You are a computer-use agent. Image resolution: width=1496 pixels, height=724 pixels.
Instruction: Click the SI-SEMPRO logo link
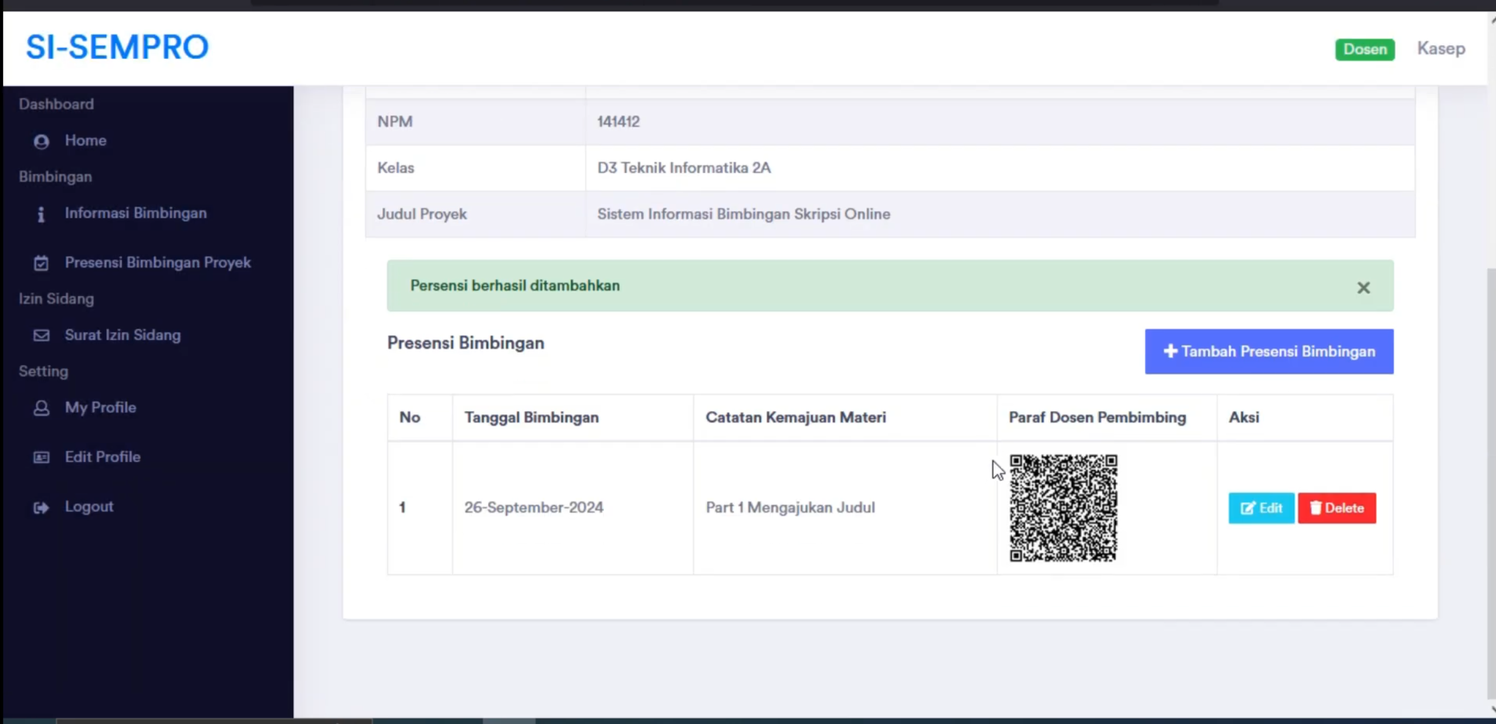coord(117,47)
